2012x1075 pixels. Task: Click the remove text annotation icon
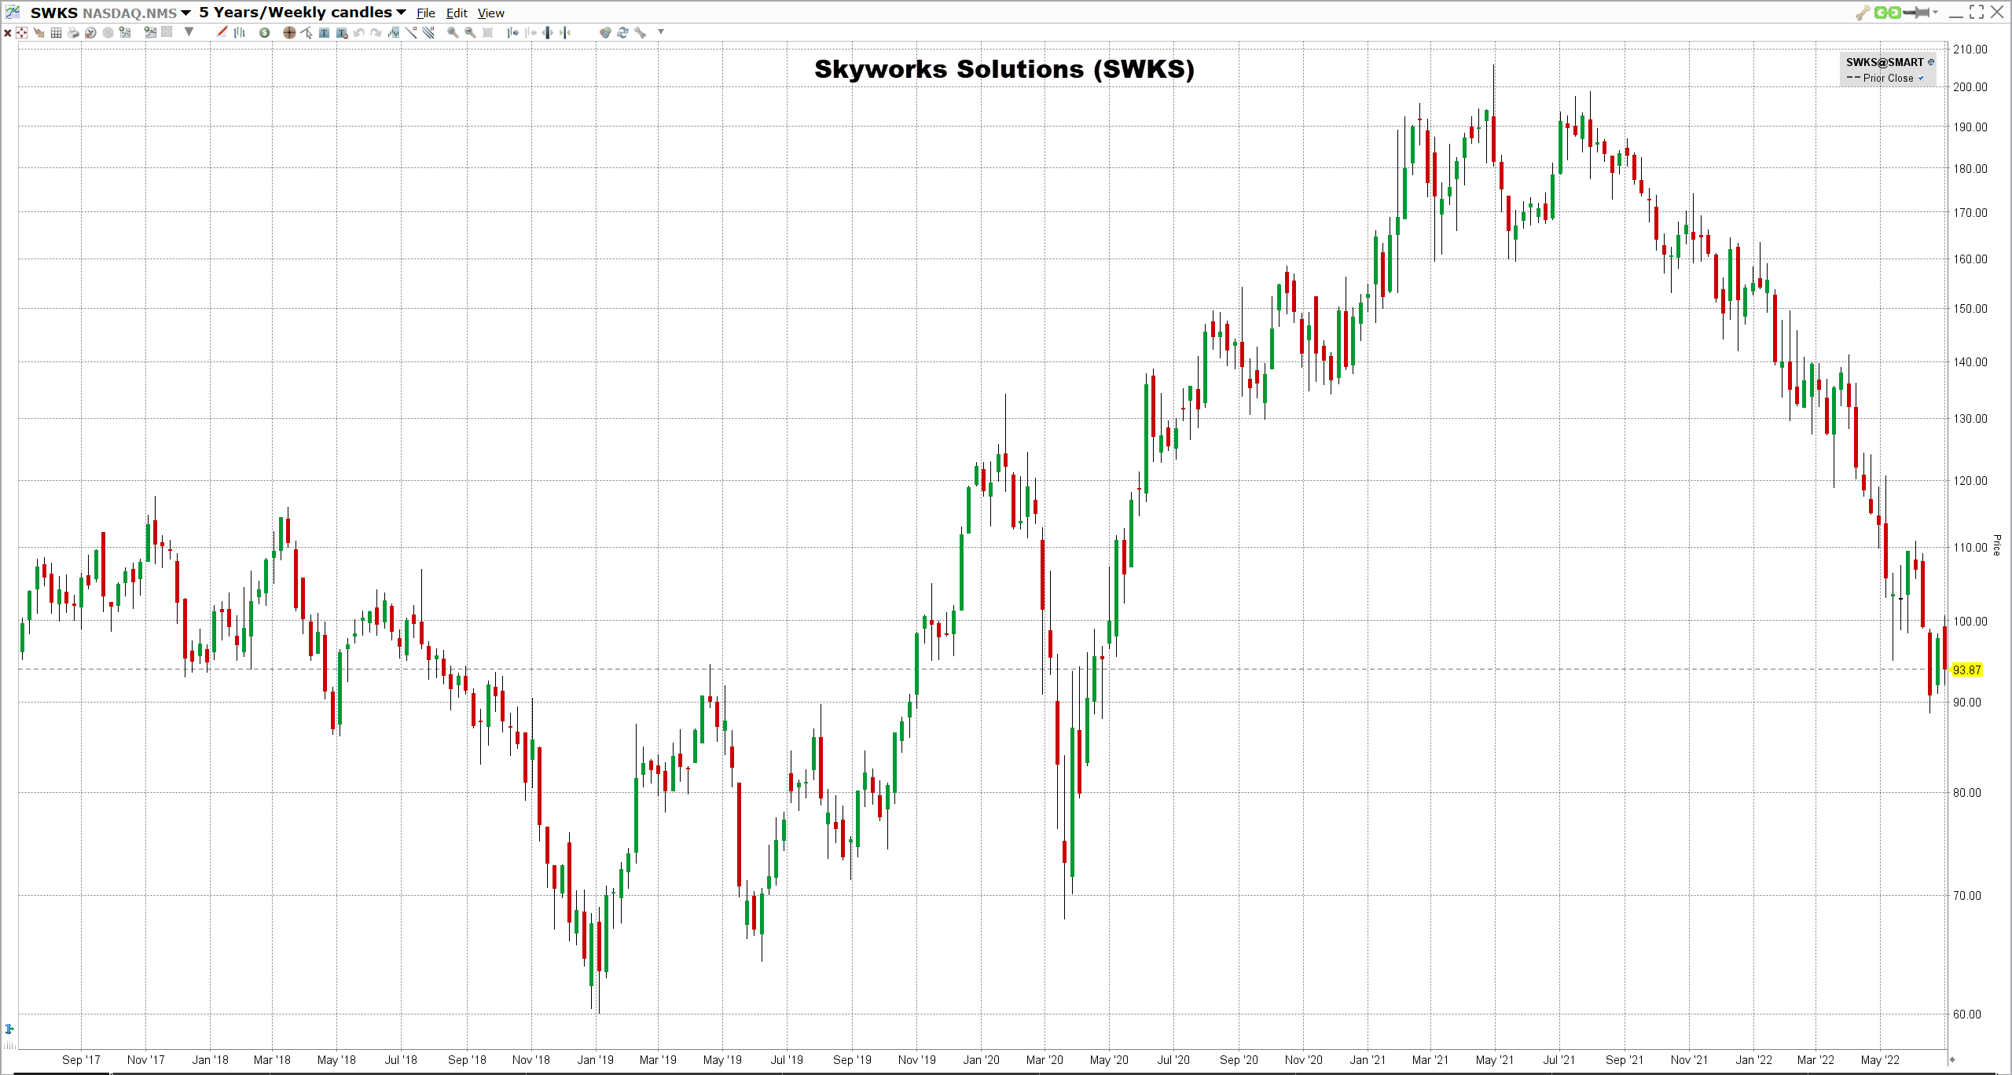pyautogui.click(x=342, y=32)
